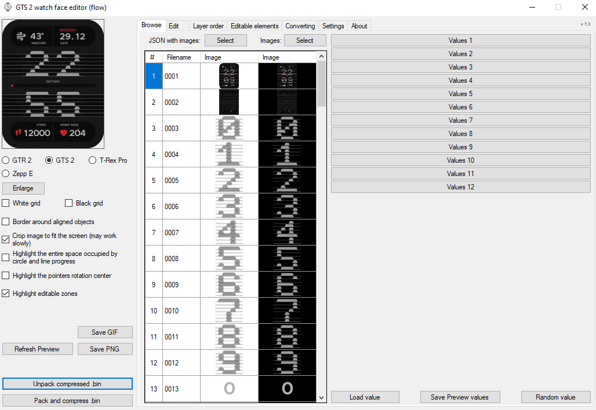Select digit 2 black thumbnail in row 0005
This screenshot has height=410, width=596.
pos(287,180)
